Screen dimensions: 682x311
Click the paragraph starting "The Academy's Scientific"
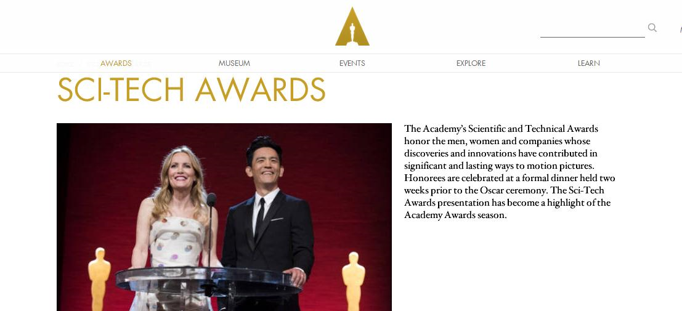pyautogui.click(x=509, y=172)
